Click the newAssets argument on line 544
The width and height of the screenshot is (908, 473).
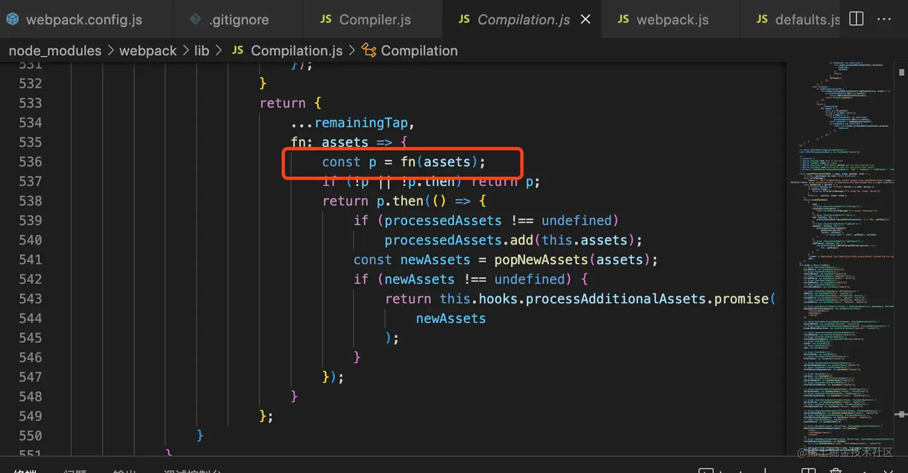point(450,318)
